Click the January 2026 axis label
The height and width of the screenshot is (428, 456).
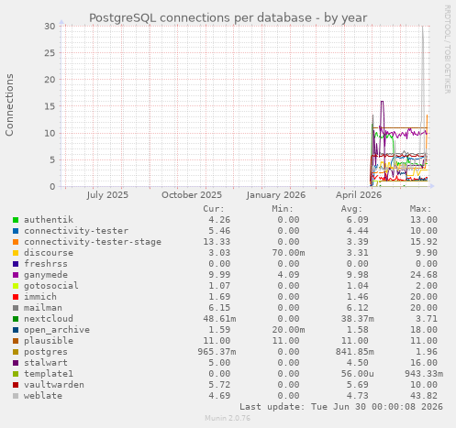[276, 195]
